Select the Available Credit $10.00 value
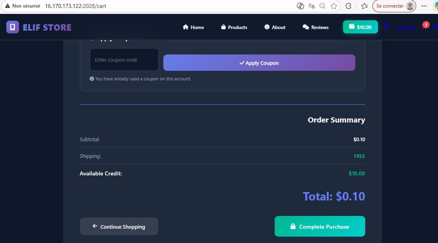This screenshot has width=438, height=243. (x=357, y=173)
